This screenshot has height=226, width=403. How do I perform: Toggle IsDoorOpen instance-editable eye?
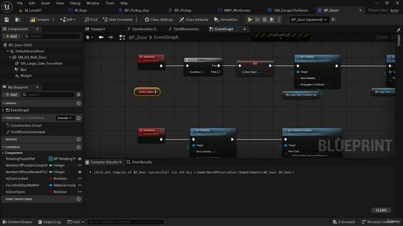tap(80, 191)
